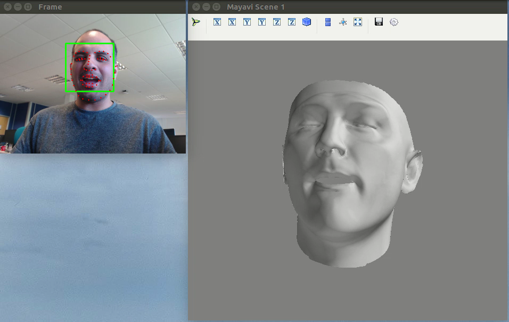Open the Mayavi pipeline editor icon
509x322 pixels.
point(196,22)
